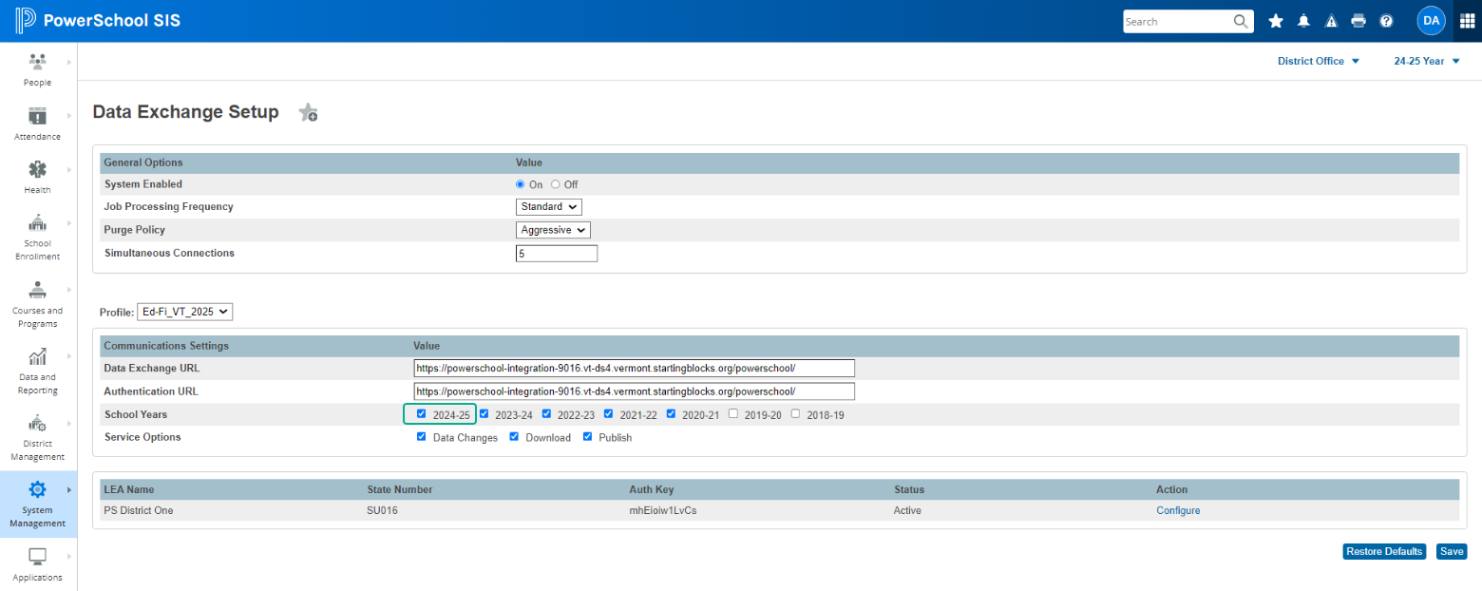This screenshot has width=1482, height=591.
Task: Add page to favorites star beside title
Action: (308, 113)
